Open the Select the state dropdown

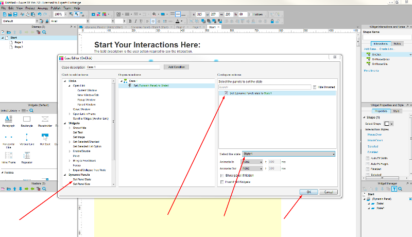point(288,154)
